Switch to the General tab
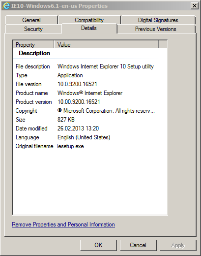This screenshot has width=201, height=256. click(x=31, y=20)
